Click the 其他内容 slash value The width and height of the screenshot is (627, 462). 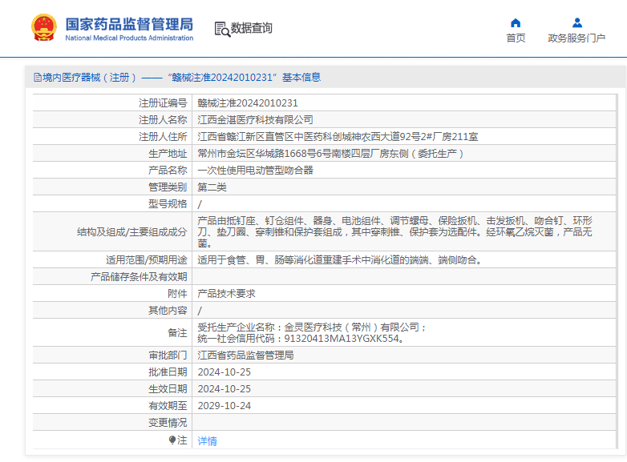[200, 311]
